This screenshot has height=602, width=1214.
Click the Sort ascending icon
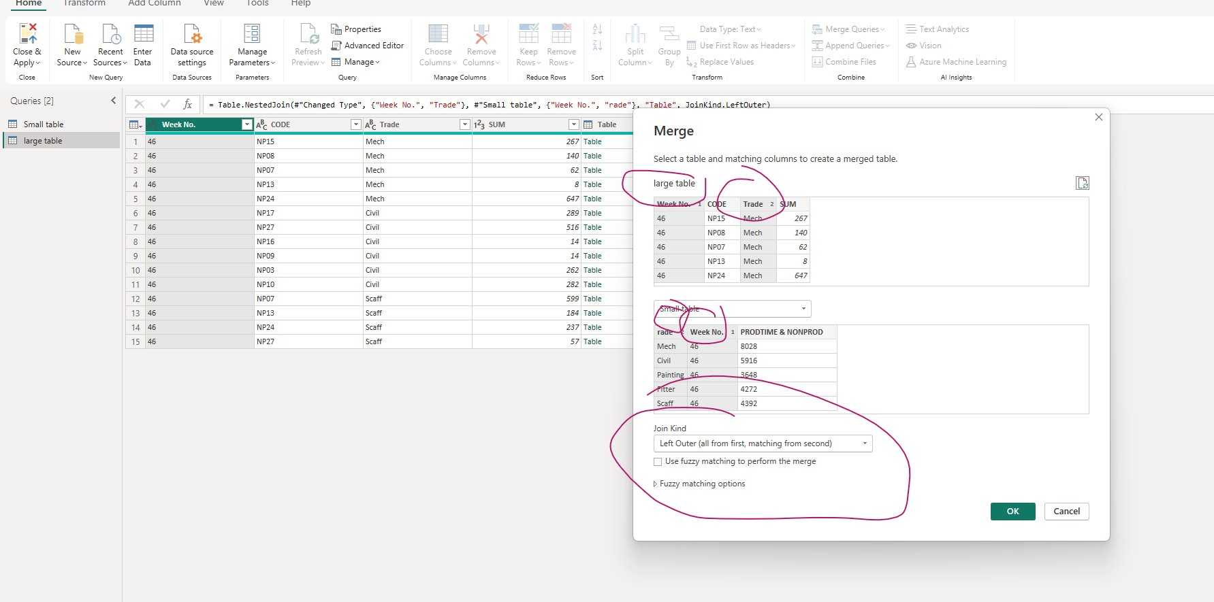coord(597,29)
